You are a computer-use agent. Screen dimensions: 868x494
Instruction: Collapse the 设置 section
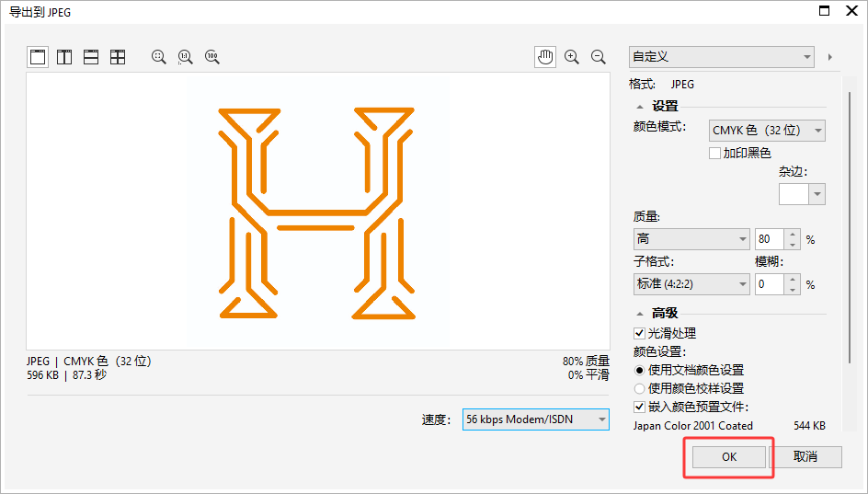[640, 107]
